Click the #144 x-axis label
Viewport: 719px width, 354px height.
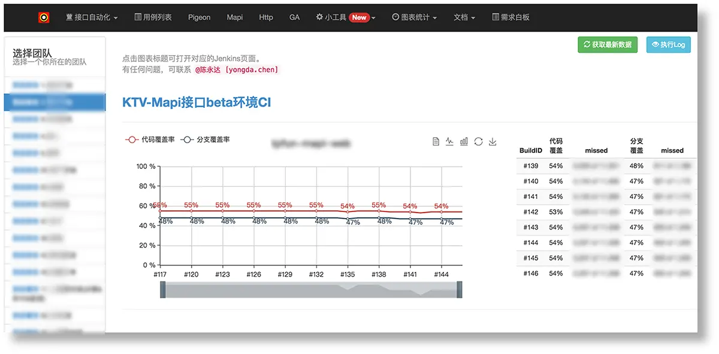(x=441, y=274)
